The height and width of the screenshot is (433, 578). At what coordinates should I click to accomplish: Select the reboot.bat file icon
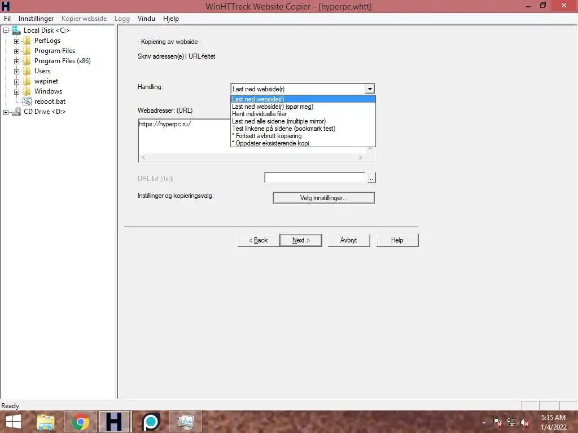pos(27,101)
